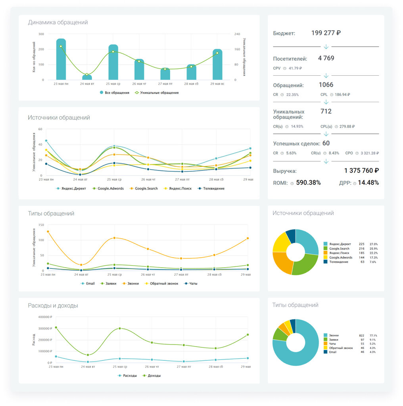This screenshot has width=403, height=406.
Task: Toggle Заявки series in line chart legend
Action: pos(108,283)
